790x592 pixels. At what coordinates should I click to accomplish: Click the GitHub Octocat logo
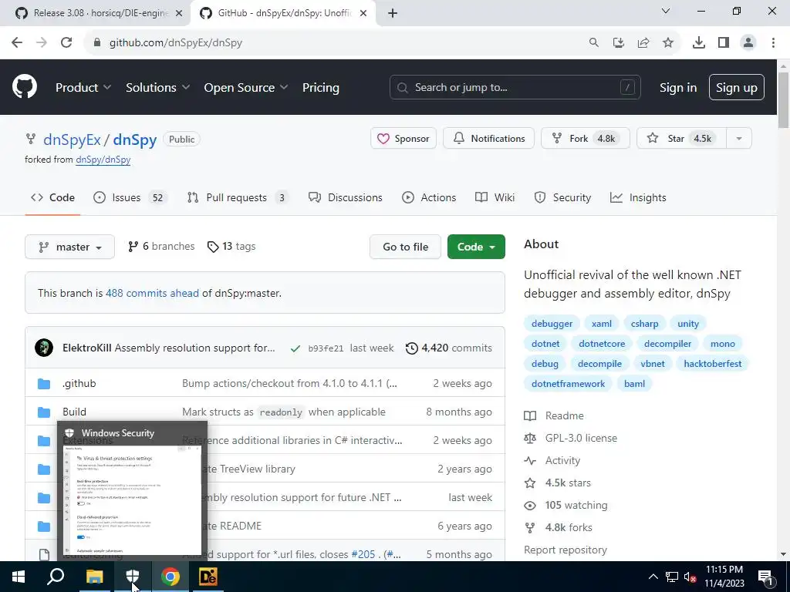25,86
